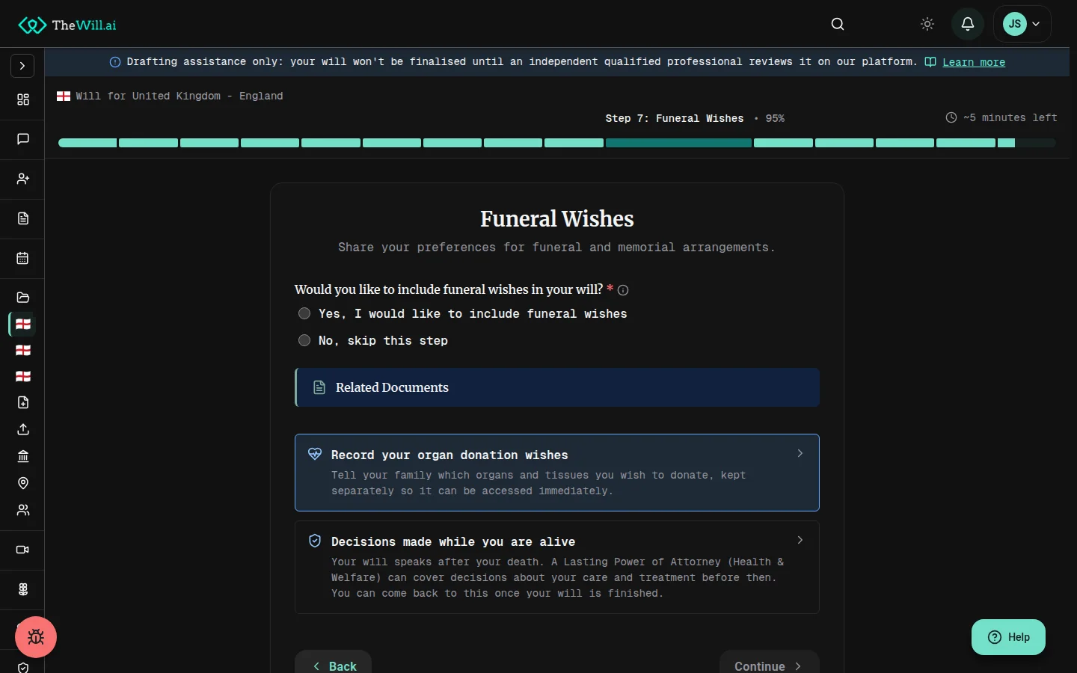The height and width of the screenshot is (673, 1077).
Task: Click the flower icon in sidebar
Action: (x=23, y=589)
